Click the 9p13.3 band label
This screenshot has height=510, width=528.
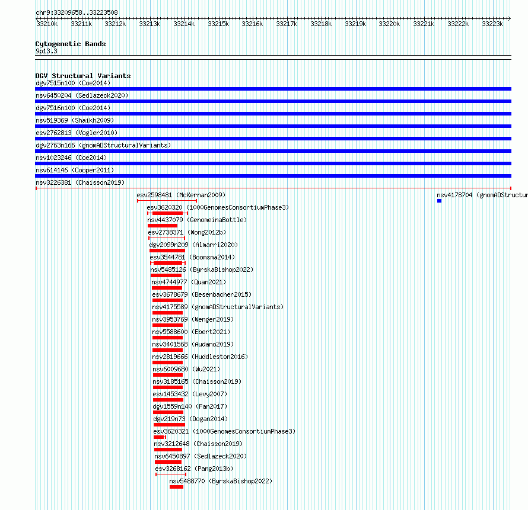pyautogui.click(x=46, y=51)
